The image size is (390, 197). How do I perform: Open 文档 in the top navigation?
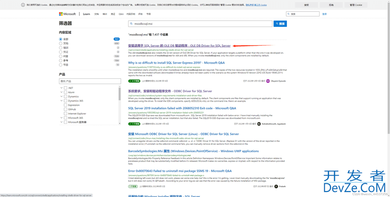(x=96, y=14)
